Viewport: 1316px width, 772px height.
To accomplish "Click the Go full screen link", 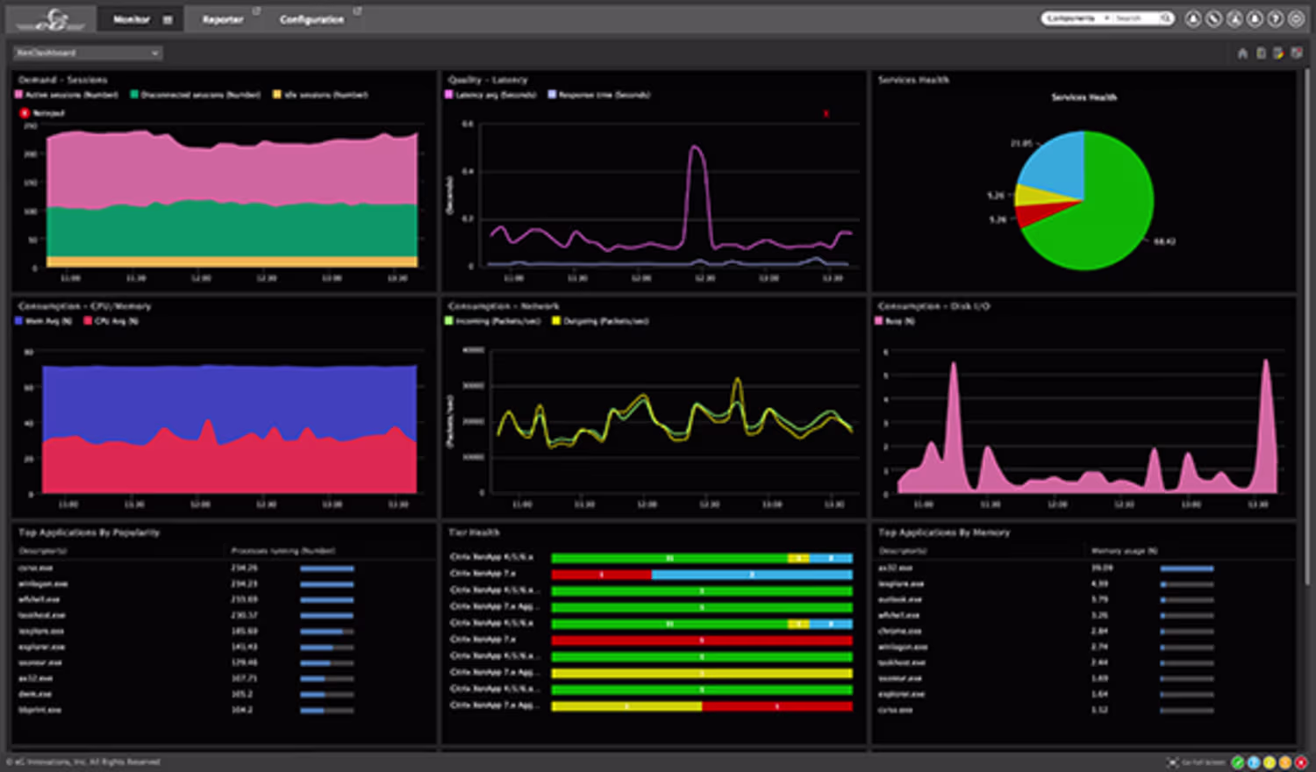I will point(1197,762).
